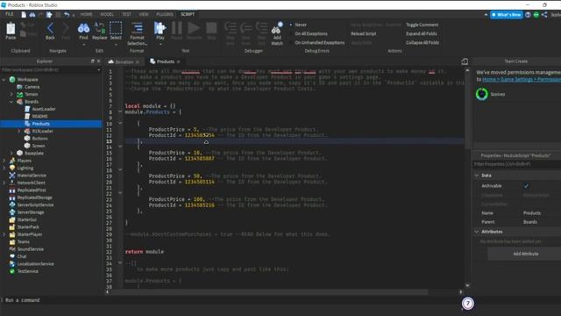Select StarterGui in Explorer
This screenshot has height=316, width=561.
click(27, 219)
